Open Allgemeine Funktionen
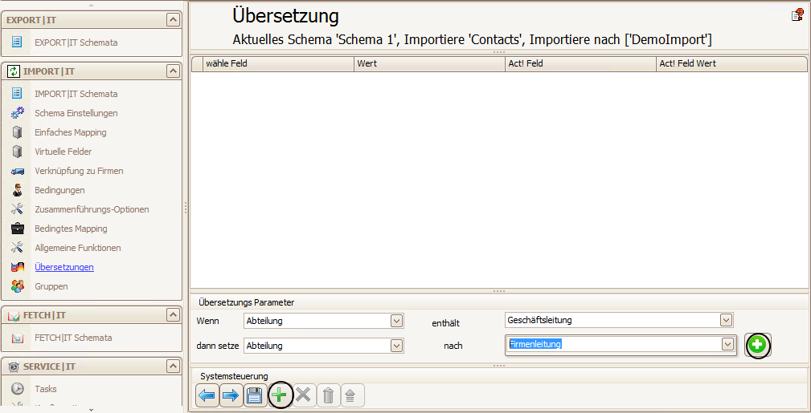The height and width of the screenshot is (413, 811). point(78,248)
